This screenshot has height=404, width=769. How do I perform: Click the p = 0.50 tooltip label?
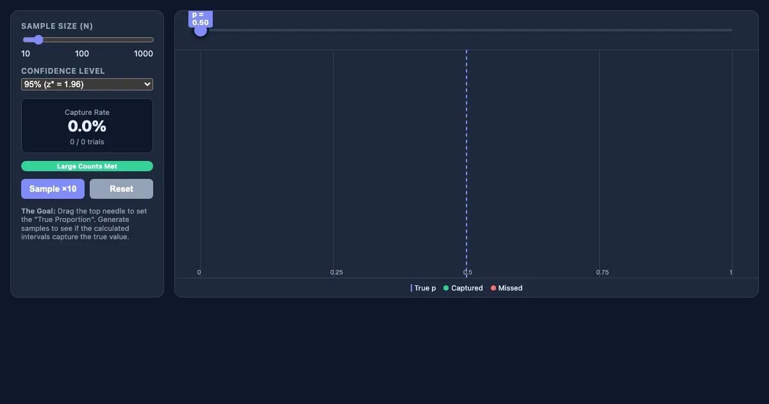pos(201,19)
